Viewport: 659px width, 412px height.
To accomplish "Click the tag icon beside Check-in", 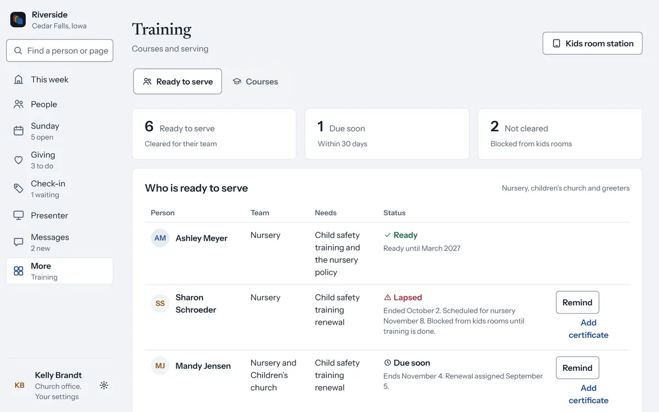I will point(19,188).
